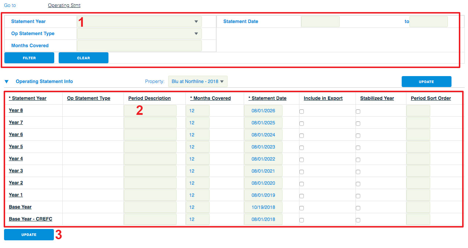This screenshot has width=468, height=248.
Task: Edit the Months Covered field for Year 7
Action: (x=198, y=123)
